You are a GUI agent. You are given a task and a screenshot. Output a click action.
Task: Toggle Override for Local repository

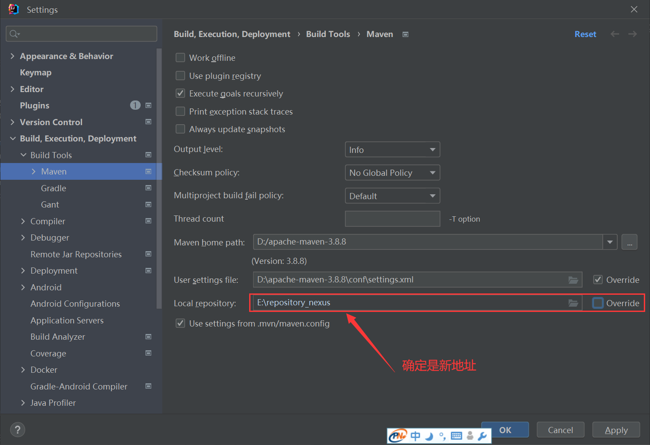click(598, 303)
